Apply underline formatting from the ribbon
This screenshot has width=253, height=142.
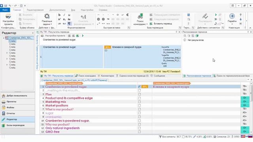(x=69, y=15)
